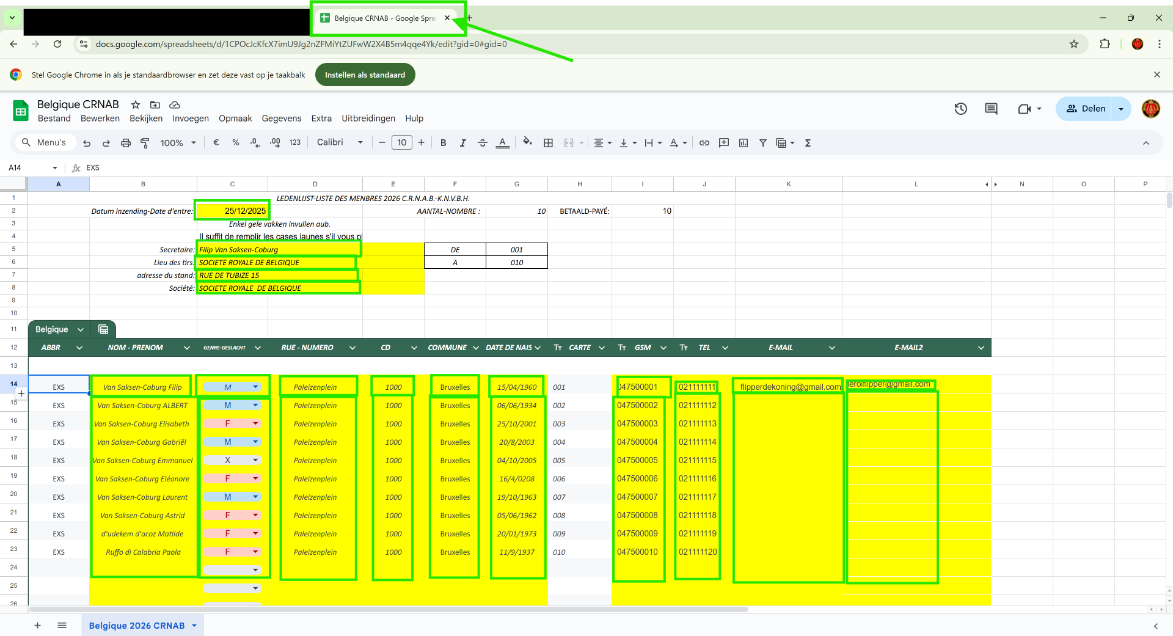Select the Paint format tool
Image resolution: width=1173 pixels, height=636 pixels.
145,143
